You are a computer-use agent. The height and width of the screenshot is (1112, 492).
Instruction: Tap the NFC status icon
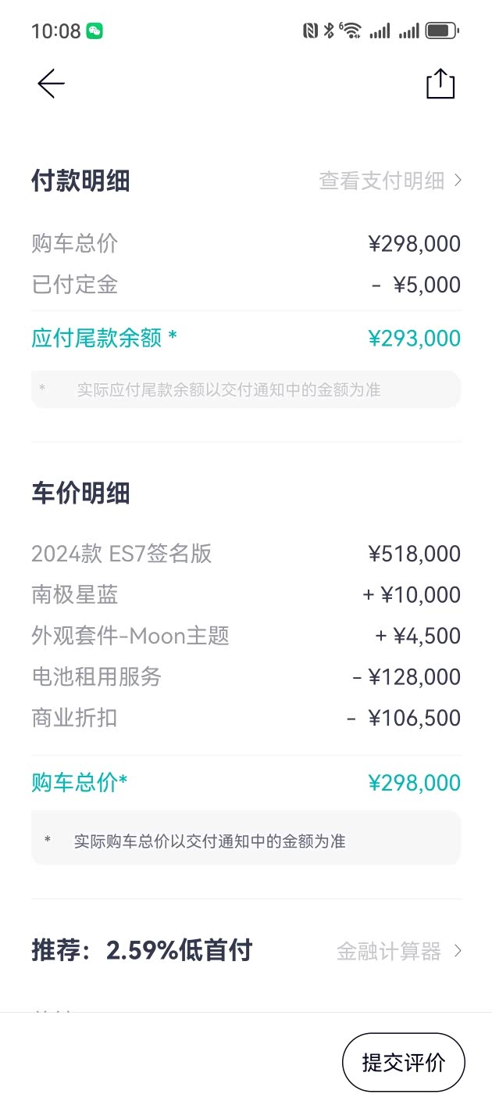pyautogui.click(x=310, y=31)
